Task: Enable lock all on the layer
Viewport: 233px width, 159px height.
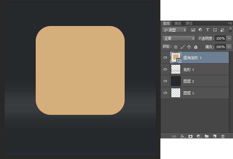Action: point(196,47)
